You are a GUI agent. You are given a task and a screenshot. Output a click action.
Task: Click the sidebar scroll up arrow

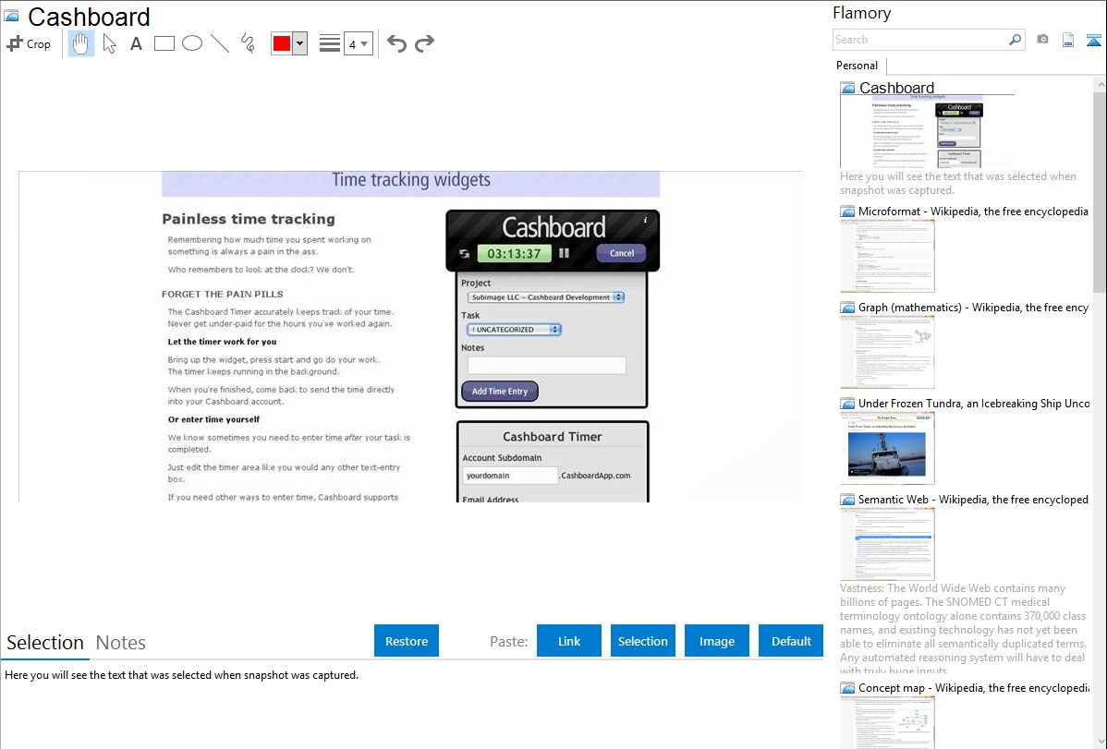(x=1100, y=84)
